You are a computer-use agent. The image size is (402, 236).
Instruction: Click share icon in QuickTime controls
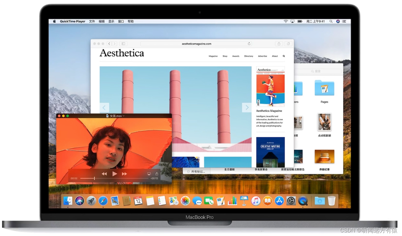pos(156,174)
